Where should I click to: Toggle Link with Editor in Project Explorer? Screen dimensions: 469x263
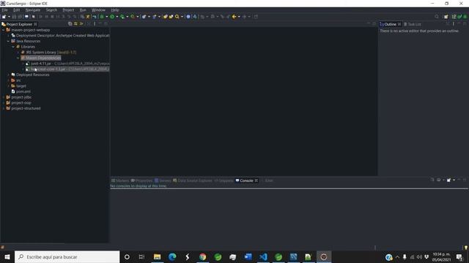click(75, 24)
